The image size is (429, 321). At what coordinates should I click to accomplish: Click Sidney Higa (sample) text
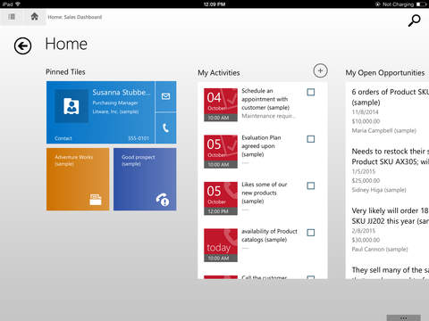pyautogui.click(x=379, y=190)
